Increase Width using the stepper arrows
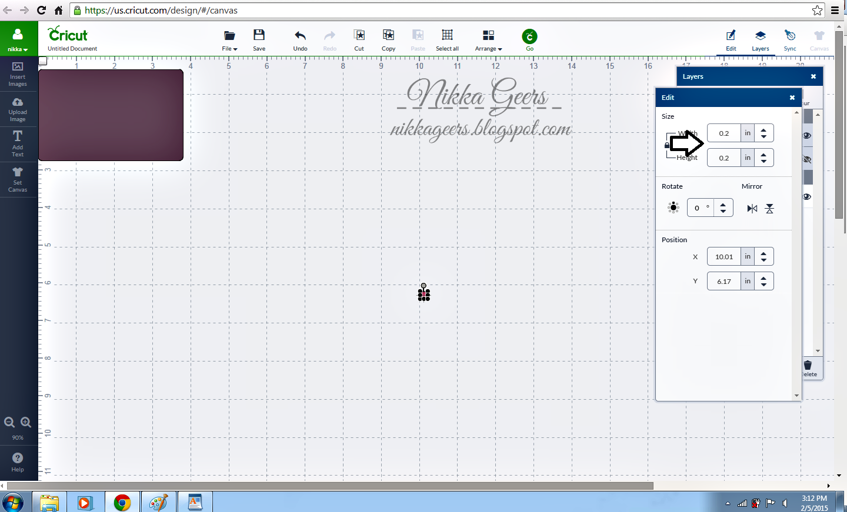 point(764,130)
